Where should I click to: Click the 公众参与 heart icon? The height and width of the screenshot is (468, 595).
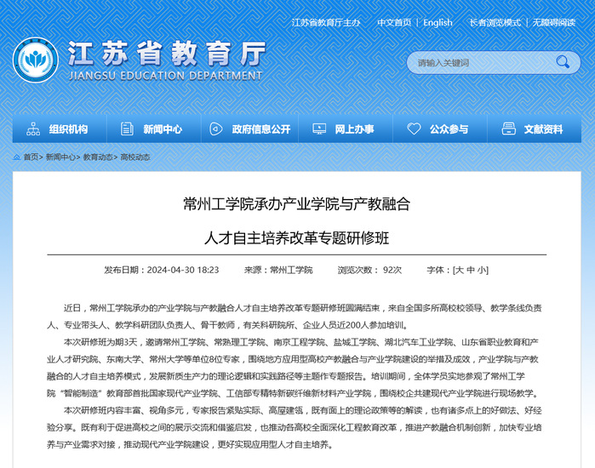pyautogui.click(x=414, y=129)
